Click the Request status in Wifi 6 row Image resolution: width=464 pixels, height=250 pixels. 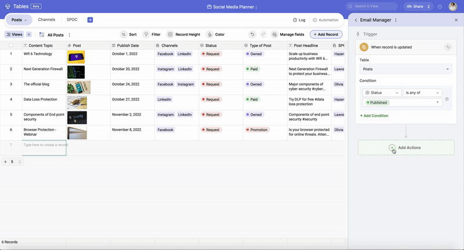pyautogui.click(x=211, y=54)
